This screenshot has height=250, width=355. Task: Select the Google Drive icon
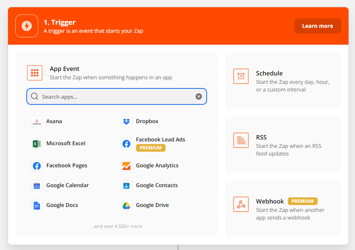[126, 205]
